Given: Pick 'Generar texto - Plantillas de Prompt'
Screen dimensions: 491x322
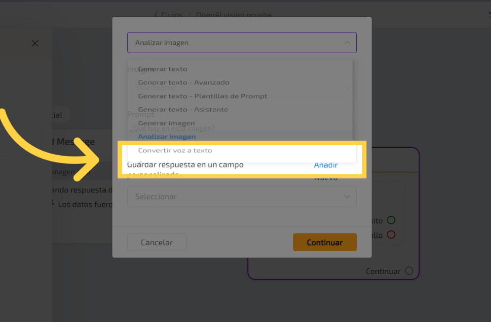Looking at the screenshot, I should click(202, 96).
